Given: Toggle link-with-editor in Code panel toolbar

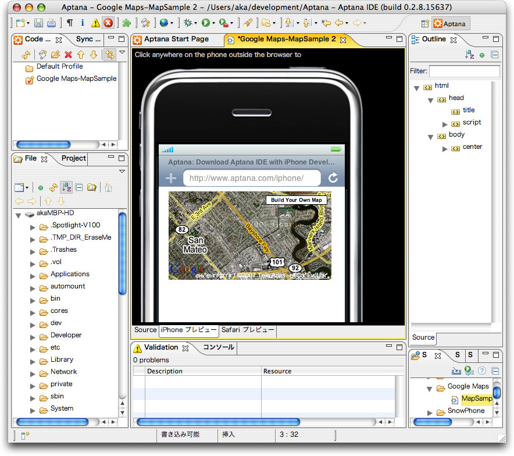Looking at the screenshot, I should 109,55.
